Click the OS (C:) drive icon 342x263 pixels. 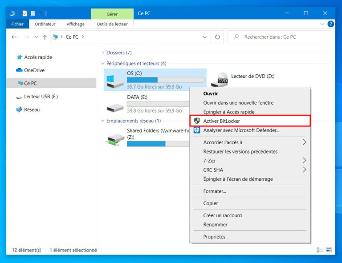(115, 80)
